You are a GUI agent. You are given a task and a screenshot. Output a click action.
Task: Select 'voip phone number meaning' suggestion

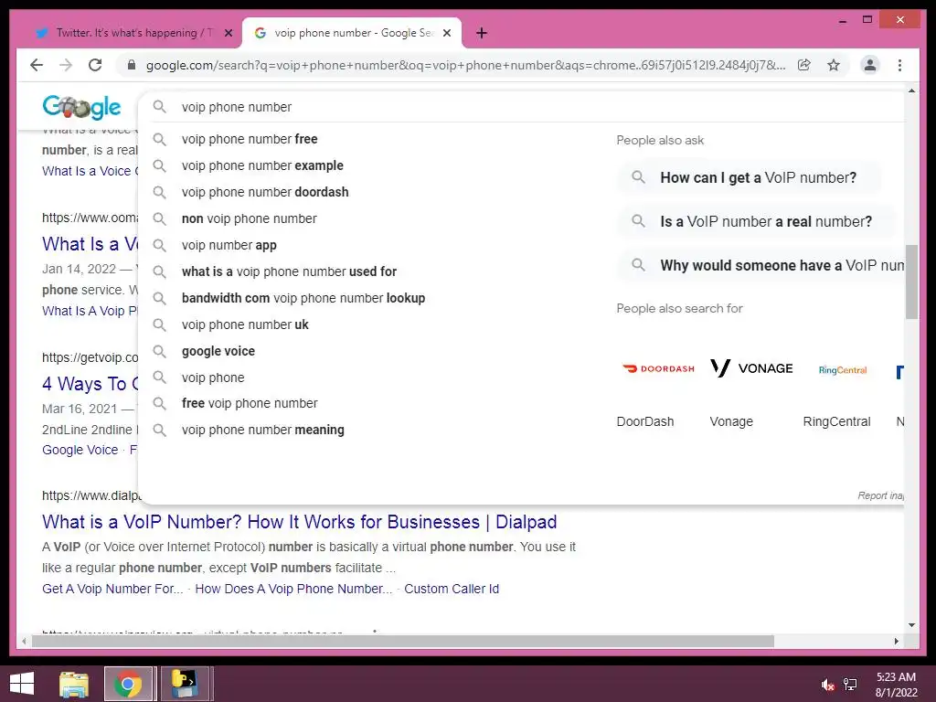tap(262, 430)
